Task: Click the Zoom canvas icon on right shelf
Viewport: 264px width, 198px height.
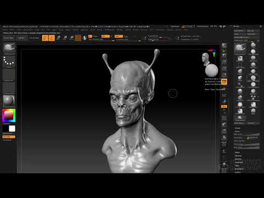Action: point(224,61)
